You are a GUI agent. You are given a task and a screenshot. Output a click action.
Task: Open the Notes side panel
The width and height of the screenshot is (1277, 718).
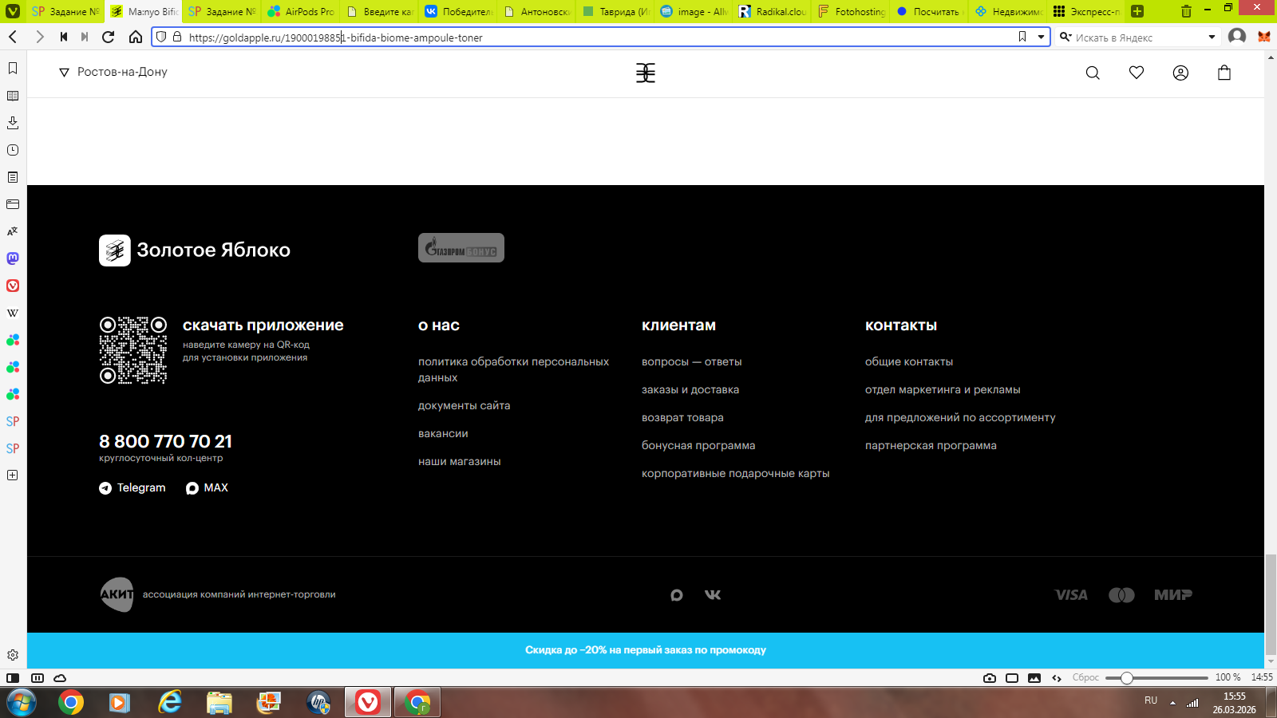pos(13,177)
